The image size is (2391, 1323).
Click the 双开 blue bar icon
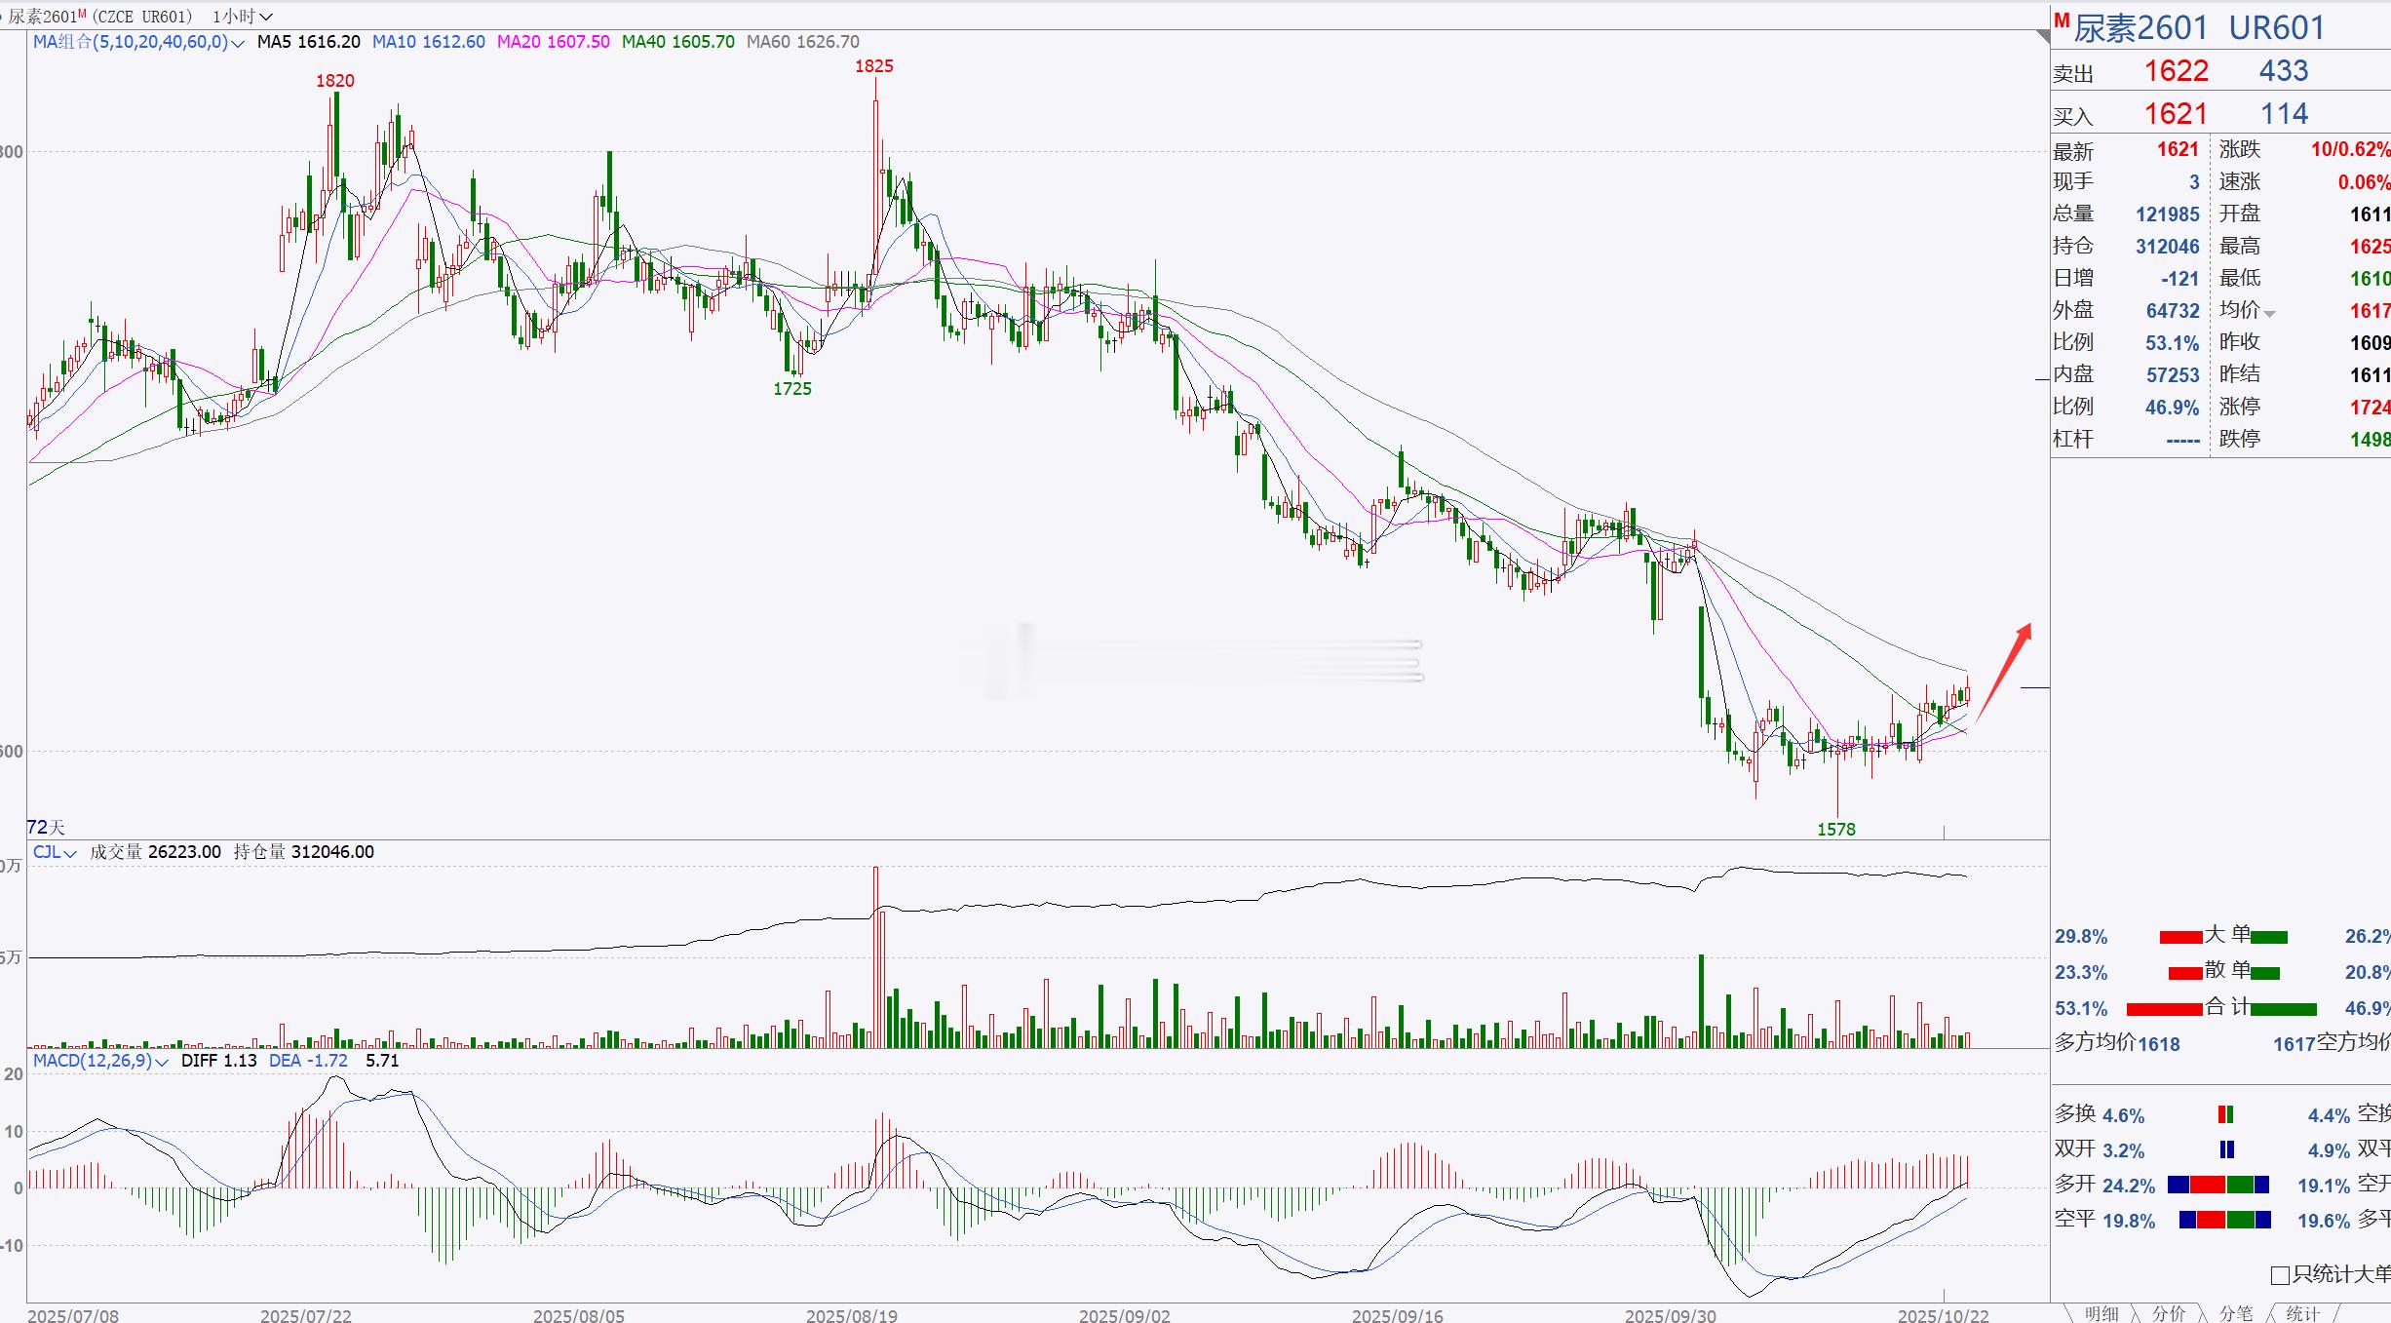[x=2226, y=1149]
